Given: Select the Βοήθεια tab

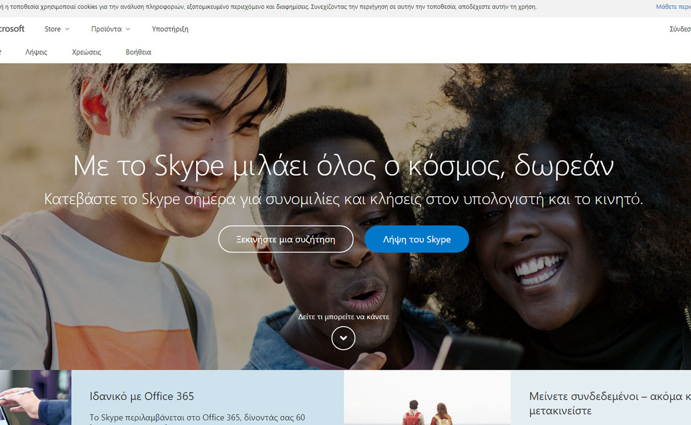Looking at the screenshot, I should [x=138, y=52].
